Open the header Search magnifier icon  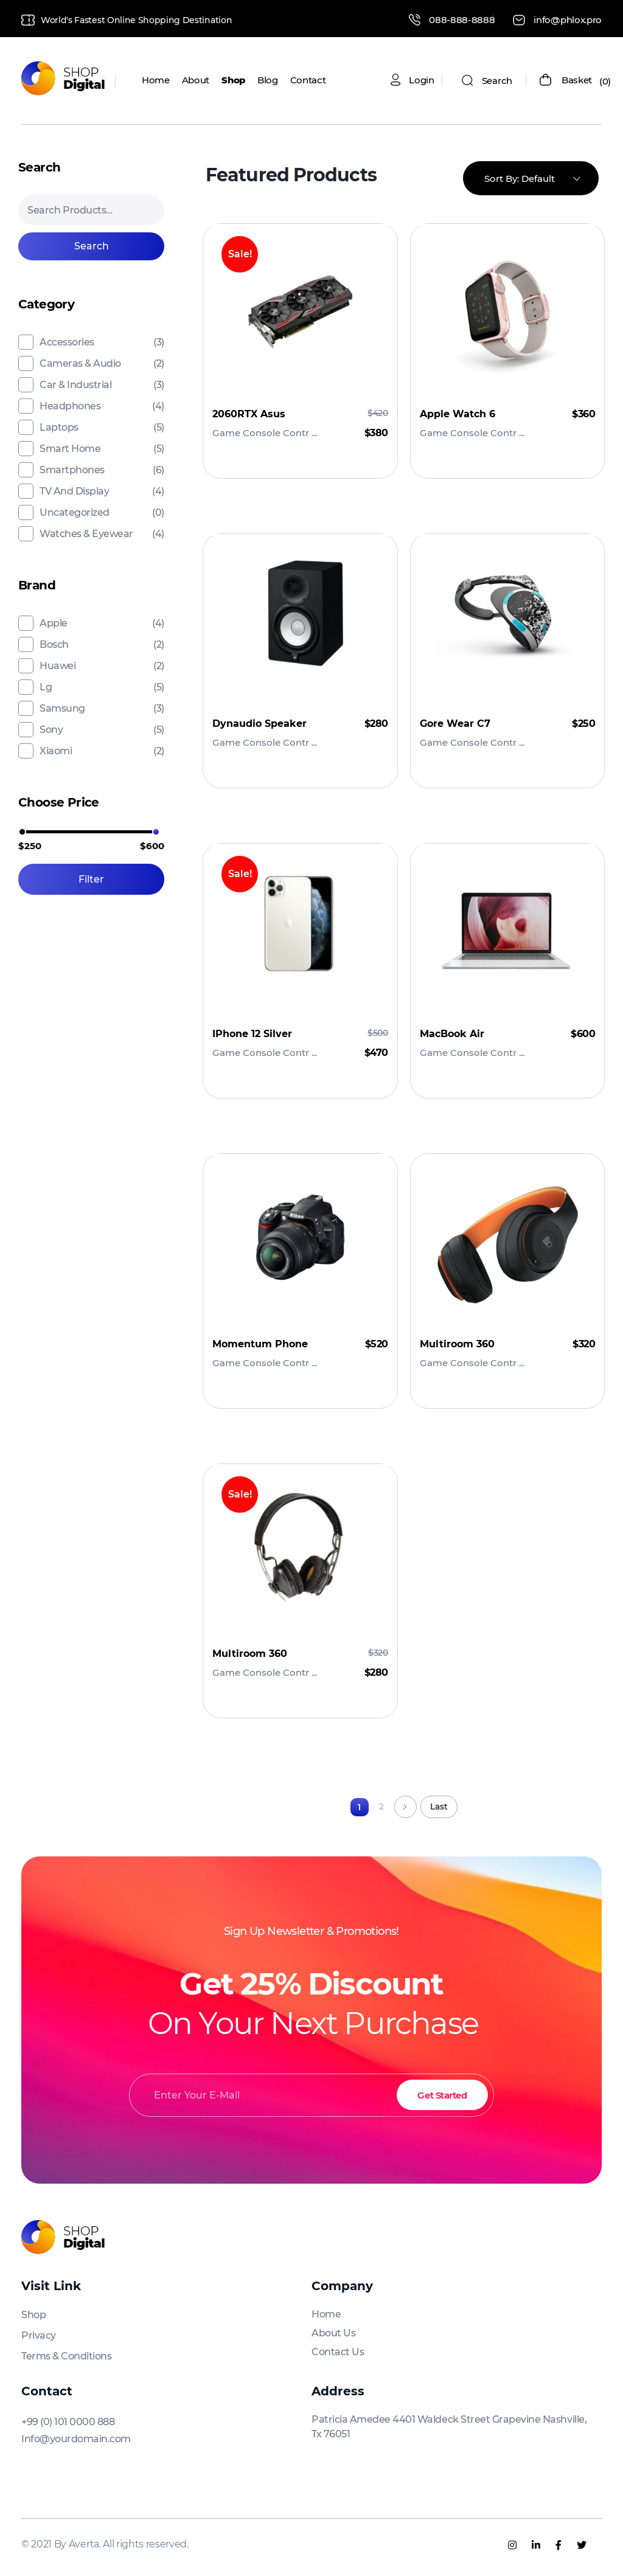point(467,81)
